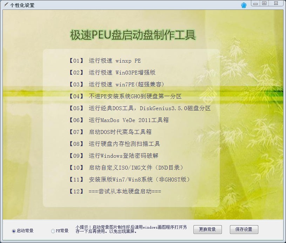This screenshot has width=286, height=243.
Task: Select entry 05 DiskGenius3.5.0磁盘分区
Action: click(x=139, y=108)
